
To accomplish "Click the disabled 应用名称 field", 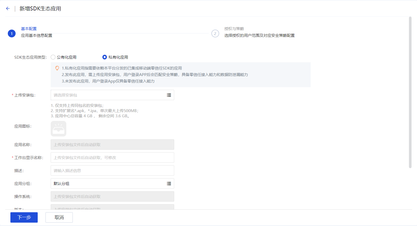I will point(112,145).
